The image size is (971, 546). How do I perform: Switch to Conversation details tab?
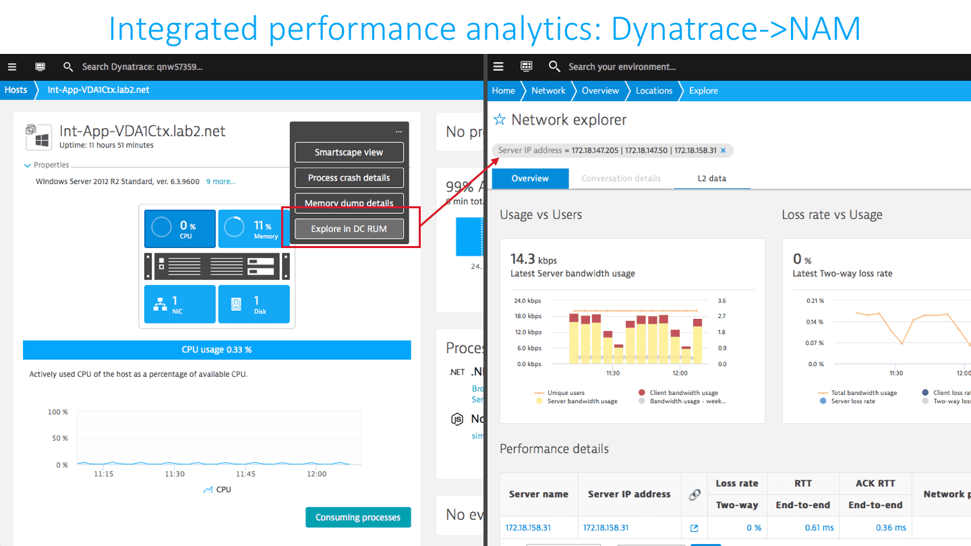(x=621, y=179)
